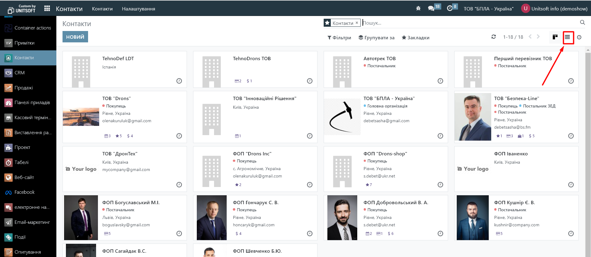Switch to list view
The height and width of the screenshot is (257, 591).
(567, 37)
